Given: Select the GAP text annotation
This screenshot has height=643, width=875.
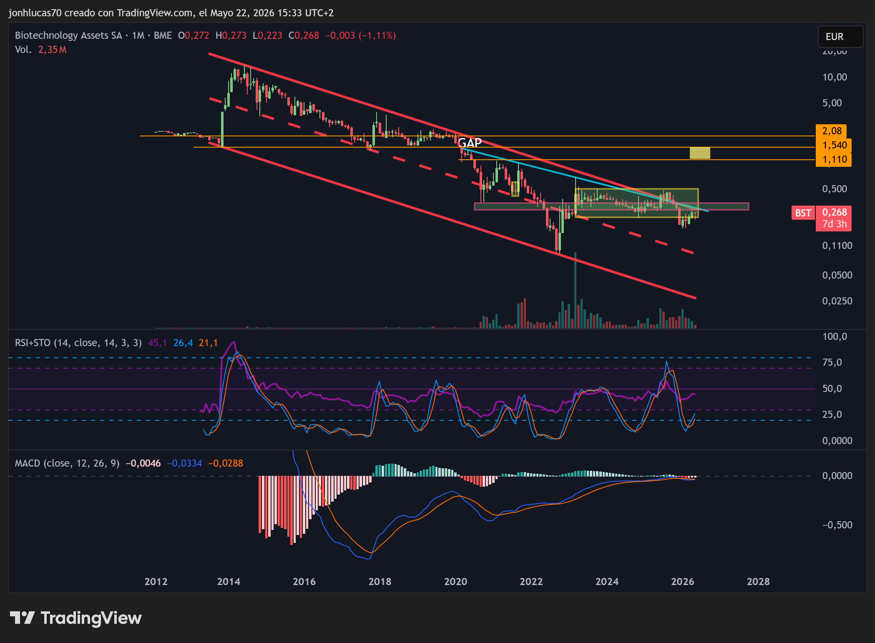Looking at the screenshot, I should [470, 143].
